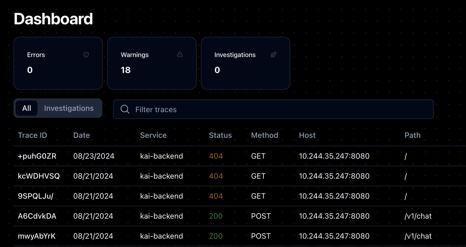The height and width of the screenshot is (247, 466).
Task: Open the Warnings summary card
Action: click(152, 63)
